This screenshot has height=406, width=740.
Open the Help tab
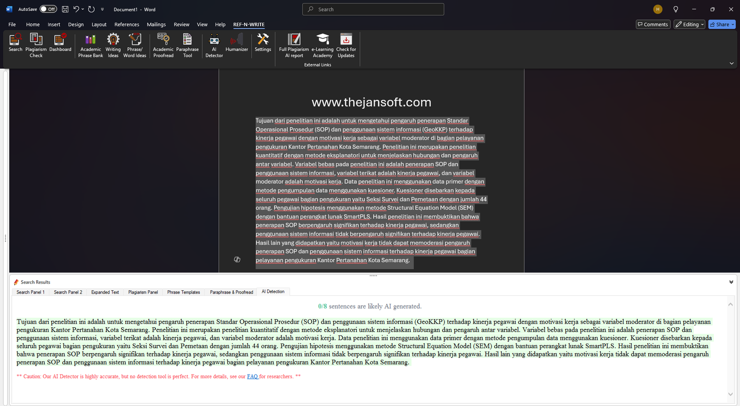coord(220,25)
